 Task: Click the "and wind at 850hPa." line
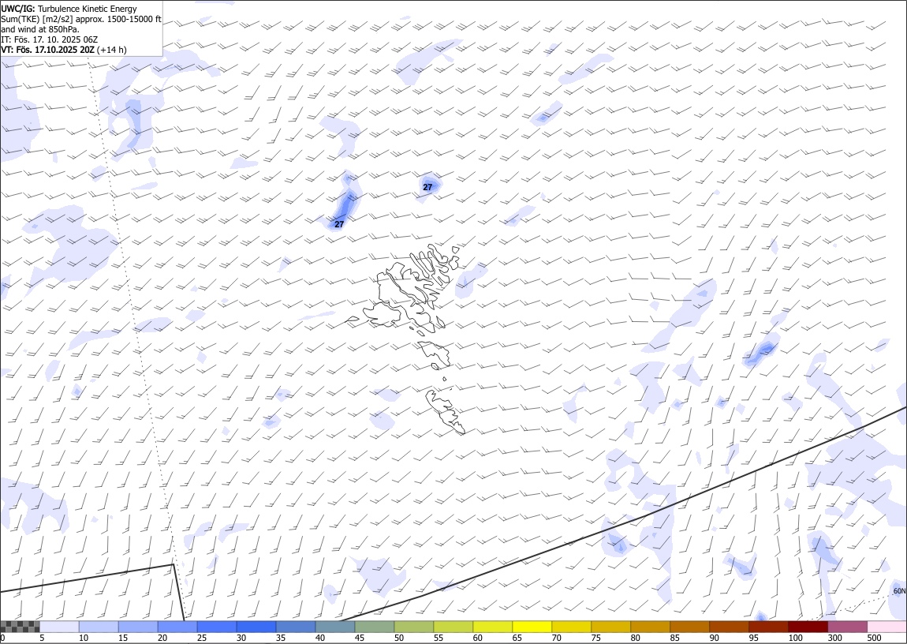(x=40, y=29)
